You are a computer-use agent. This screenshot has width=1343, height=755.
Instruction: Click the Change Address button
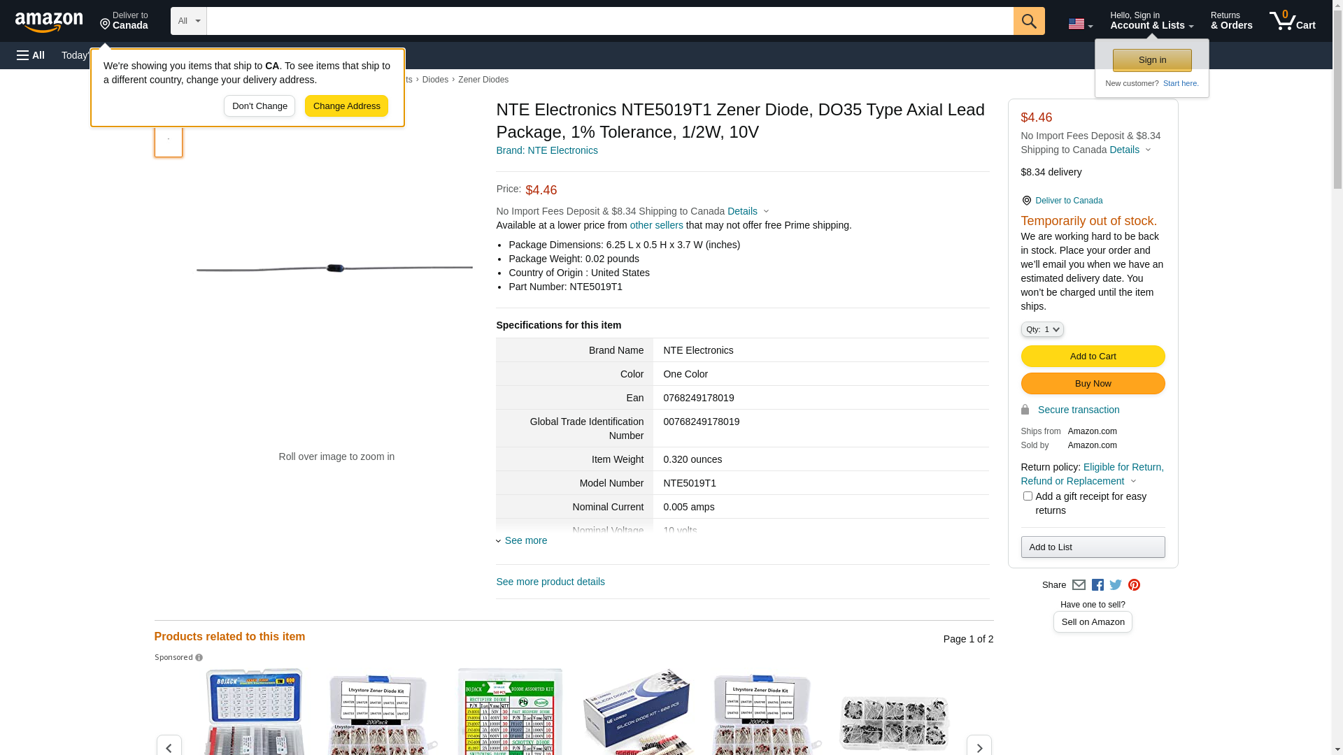[x=346, y=106]
